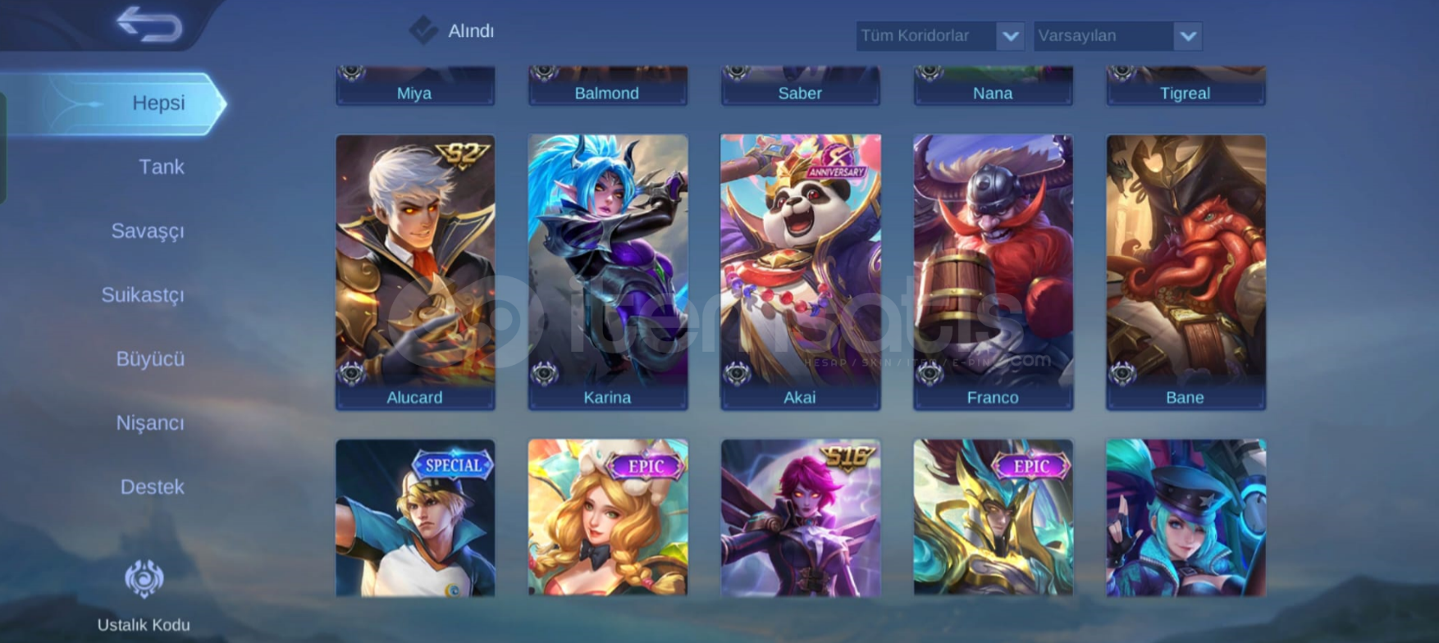
Task: Expand the Tüm Koridorlar dropdown arrow
Action: click(1010, 36)
